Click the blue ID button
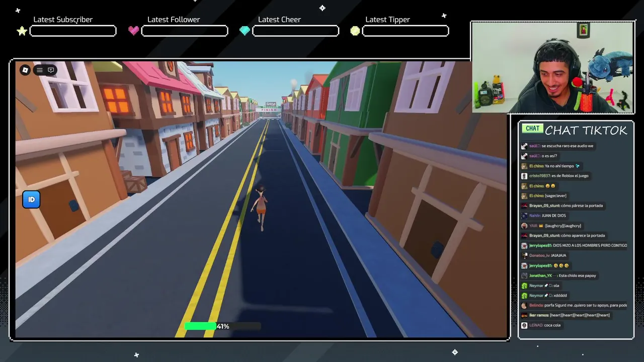 tap(31, 200)
